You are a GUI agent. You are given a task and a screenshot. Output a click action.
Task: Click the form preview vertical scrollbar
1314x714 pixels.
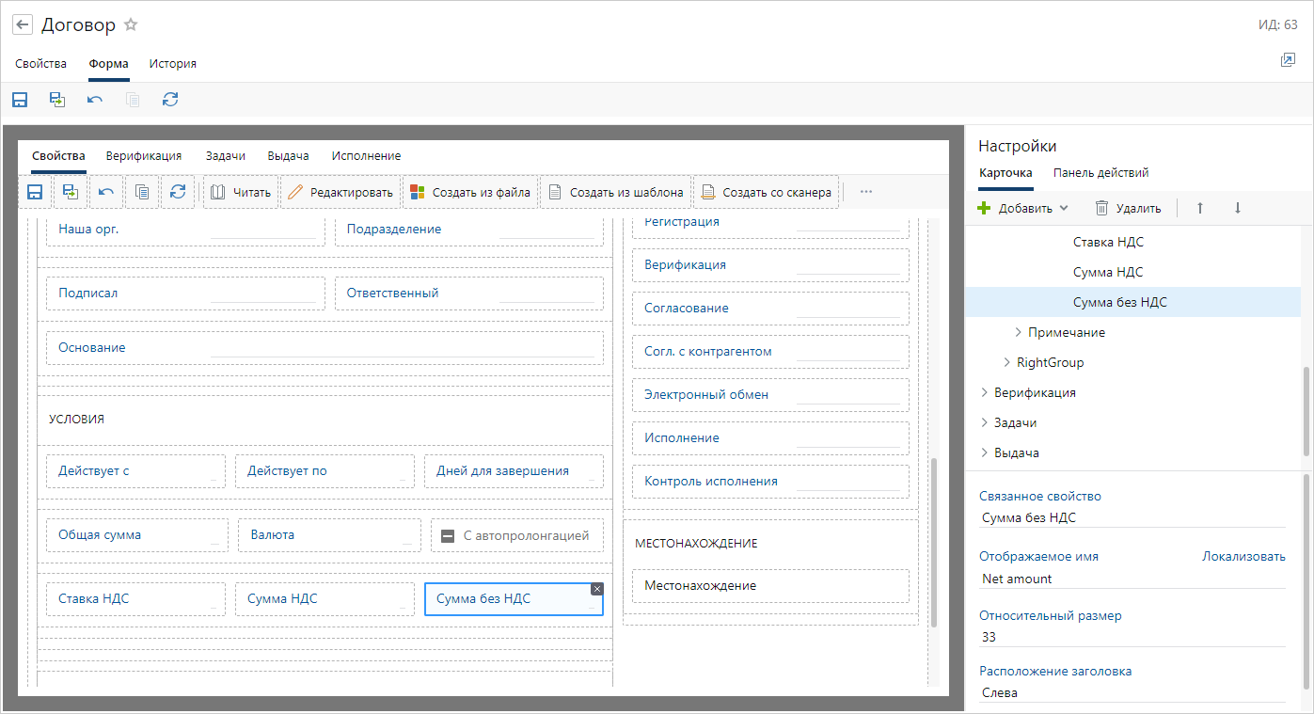[934, 543]
